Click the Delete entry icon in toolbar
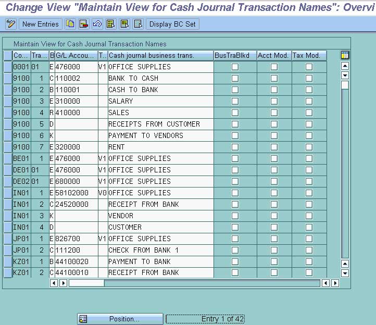376x325 pixels. pos(84,24)
